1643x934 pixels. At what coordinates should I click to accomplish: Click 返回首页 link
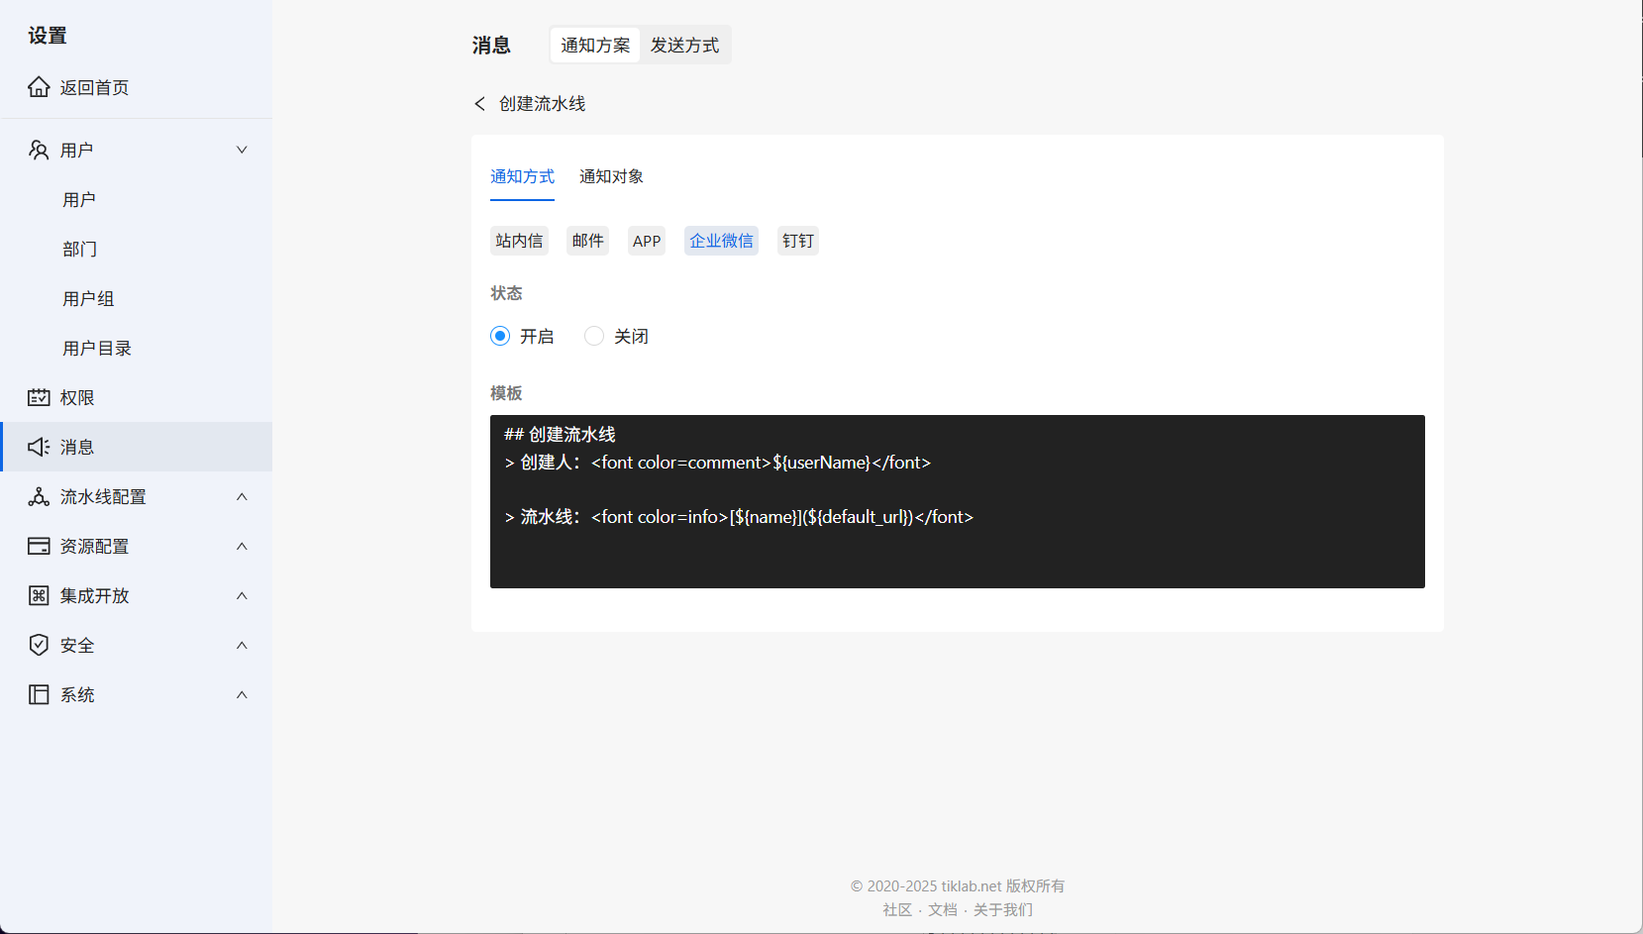point(94,87)
